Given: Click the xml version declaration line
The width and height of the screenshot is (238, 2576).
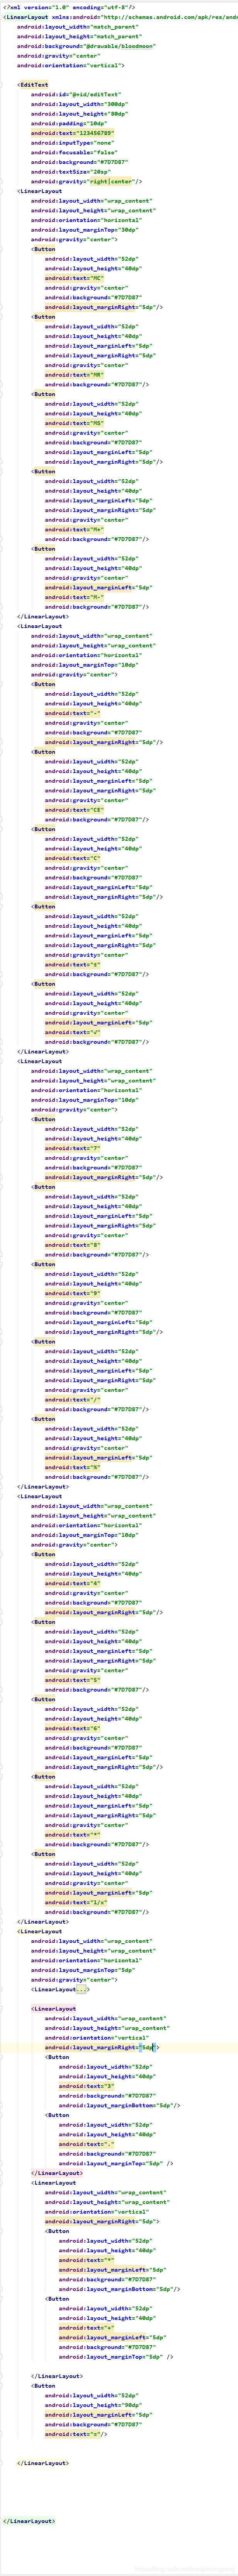Looking at the screenshot, I should pos(69,7).
